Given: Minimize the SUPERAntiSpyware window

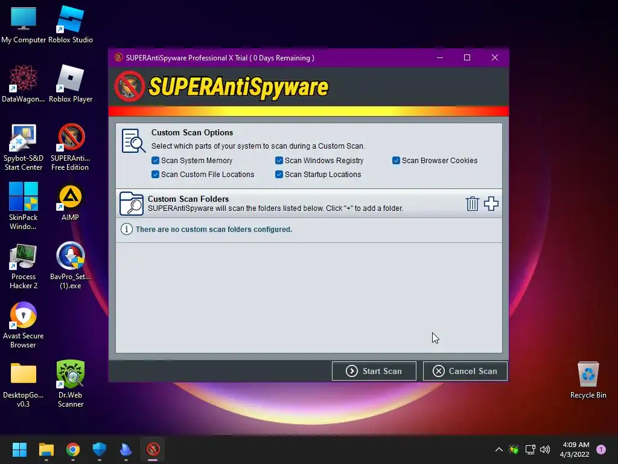Looking at the screenshot, I should point(440,57).
